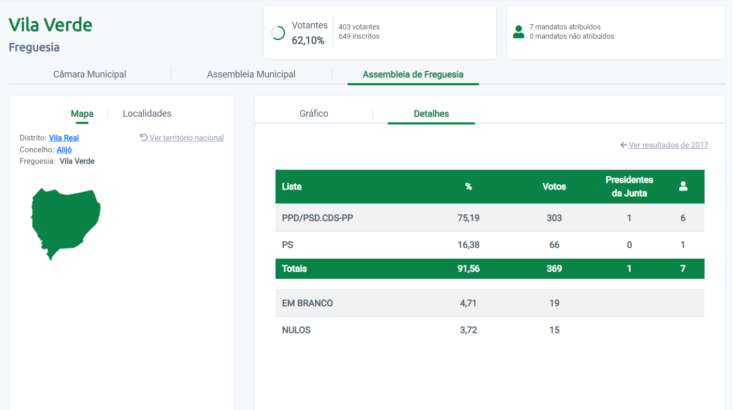Select the Assembleia de Freguesia tab
Screen dimensions: 733x410
click(413, 74)
